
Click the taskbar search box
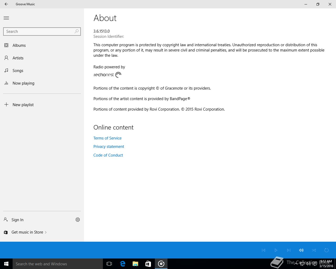(x=58, y=264)
